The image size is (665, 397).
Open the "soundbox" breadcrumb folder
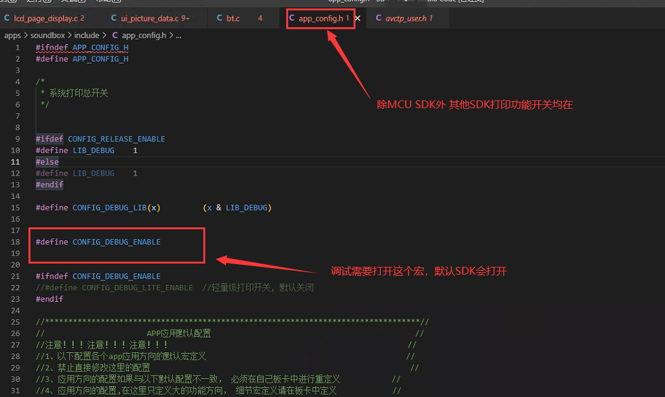(47, 36)
